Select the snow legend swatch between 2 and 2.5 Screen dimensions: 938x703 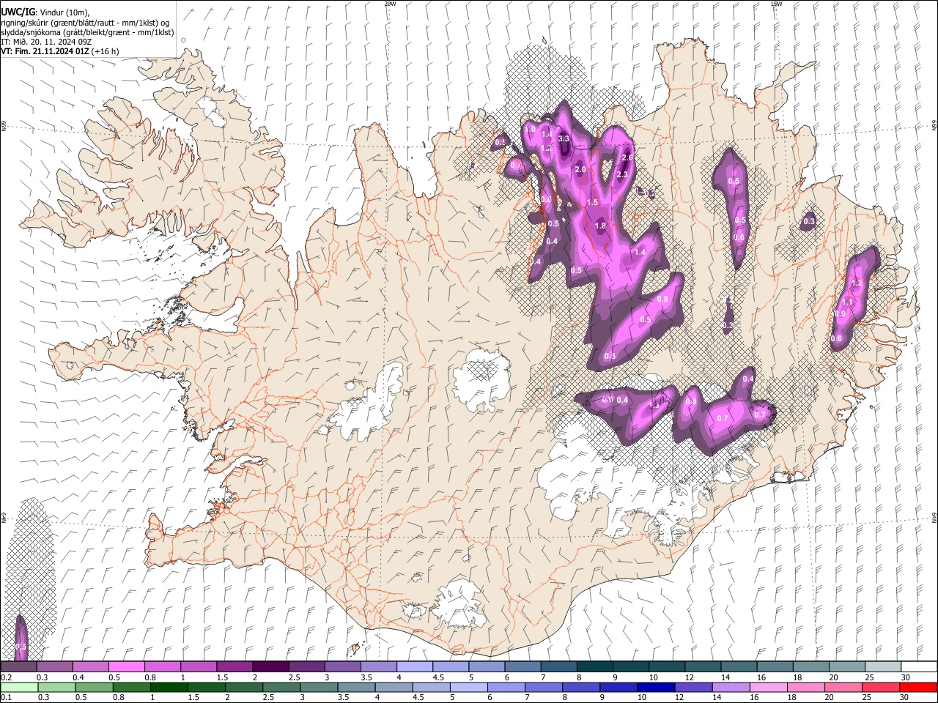(270, 667)
